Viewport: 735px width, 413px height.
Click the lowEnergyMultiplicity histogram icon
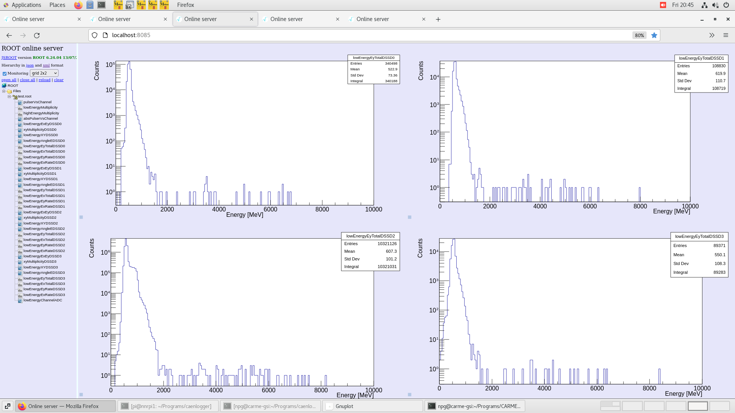click(20, 107)
